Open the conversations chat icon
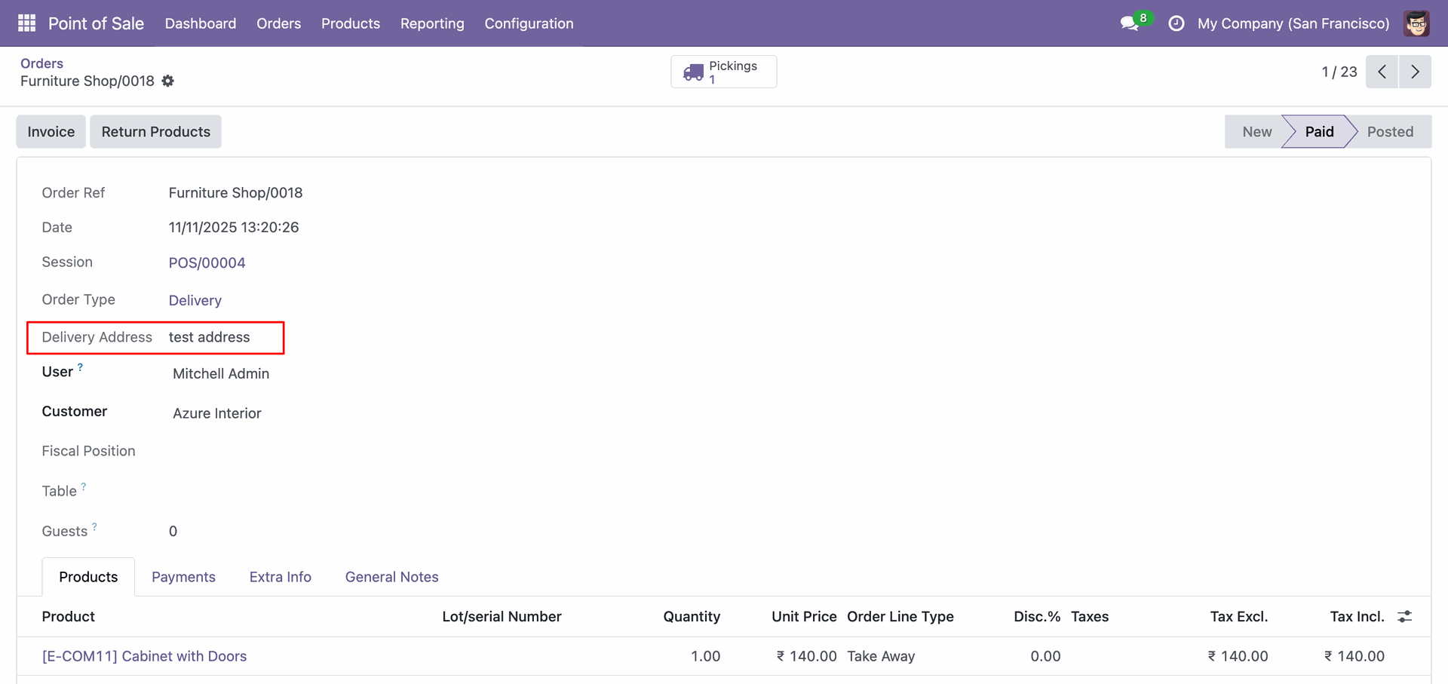Screen dimensions: 1448x684 tap(1129, 24)
